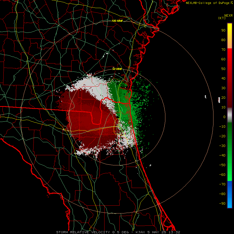Click the '70' scale value
Viewport: 234px width, 234px height.
pos(223,50)
